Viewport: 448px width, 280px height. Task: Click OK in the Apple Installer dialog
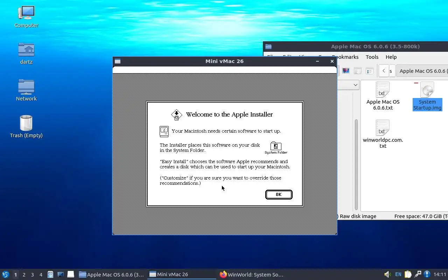tap(279, 195)
